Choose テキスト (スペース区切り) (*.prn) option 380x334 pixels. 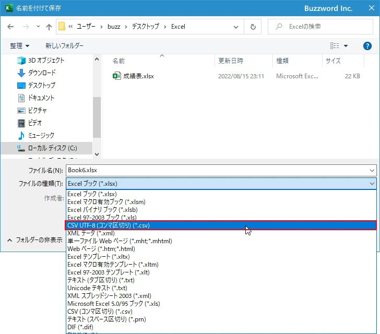click(221, 319)
